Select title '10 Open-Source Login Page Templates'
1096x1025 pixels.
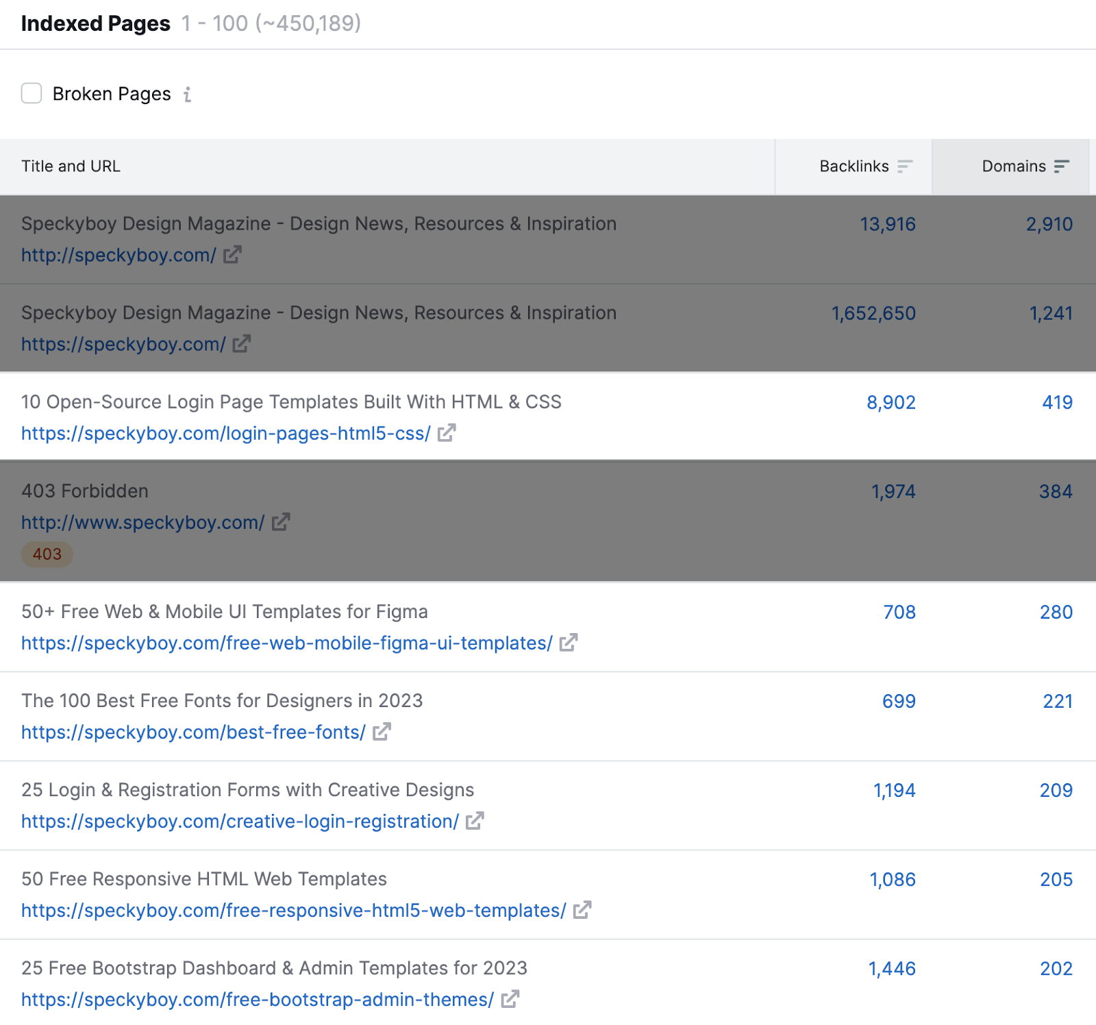291,402
